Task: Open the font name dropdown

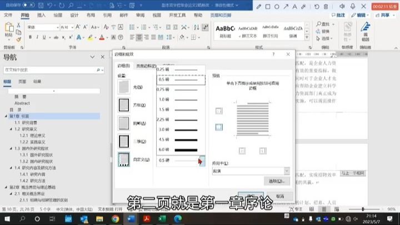Action: [58, 27]
